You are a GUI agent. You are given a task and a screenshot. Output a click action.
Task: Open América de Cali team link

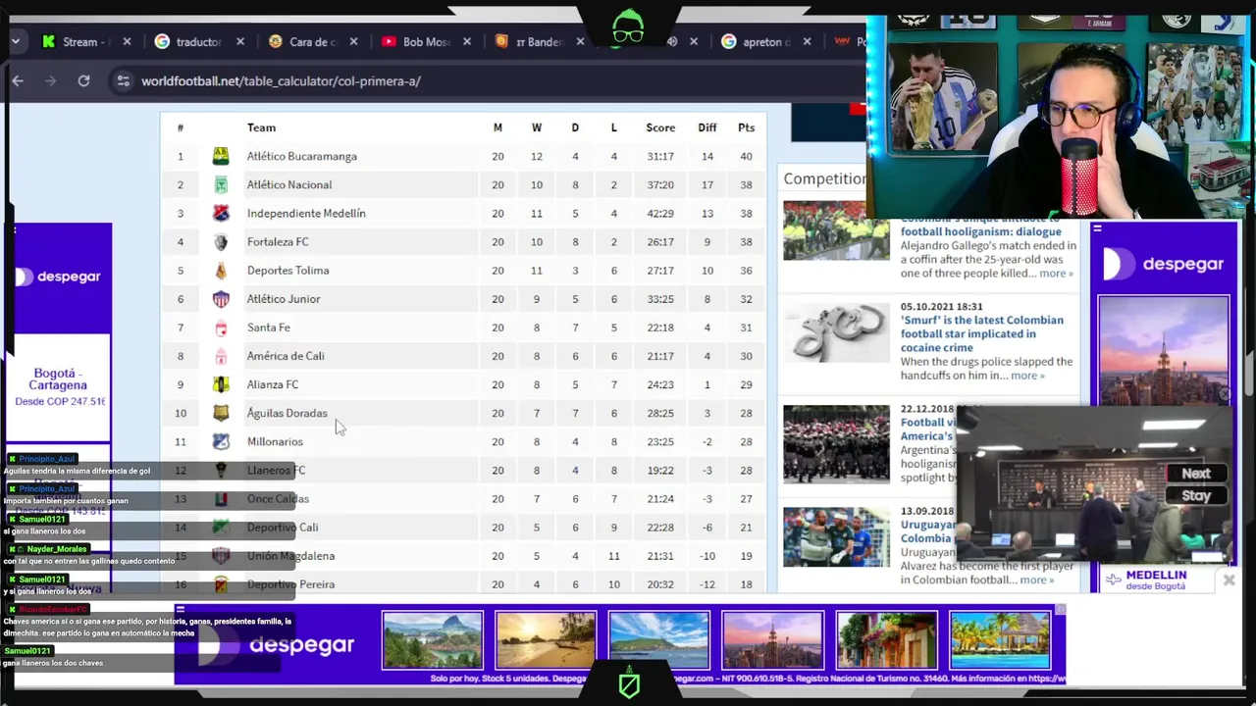pyautogui.click(x=286, y=356)
